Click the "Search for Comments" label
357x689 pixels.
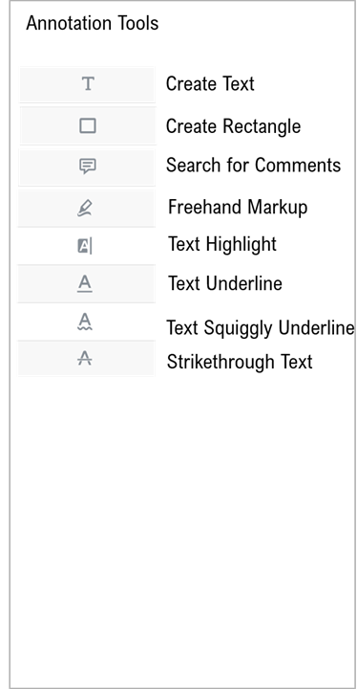tap(254, 166)
